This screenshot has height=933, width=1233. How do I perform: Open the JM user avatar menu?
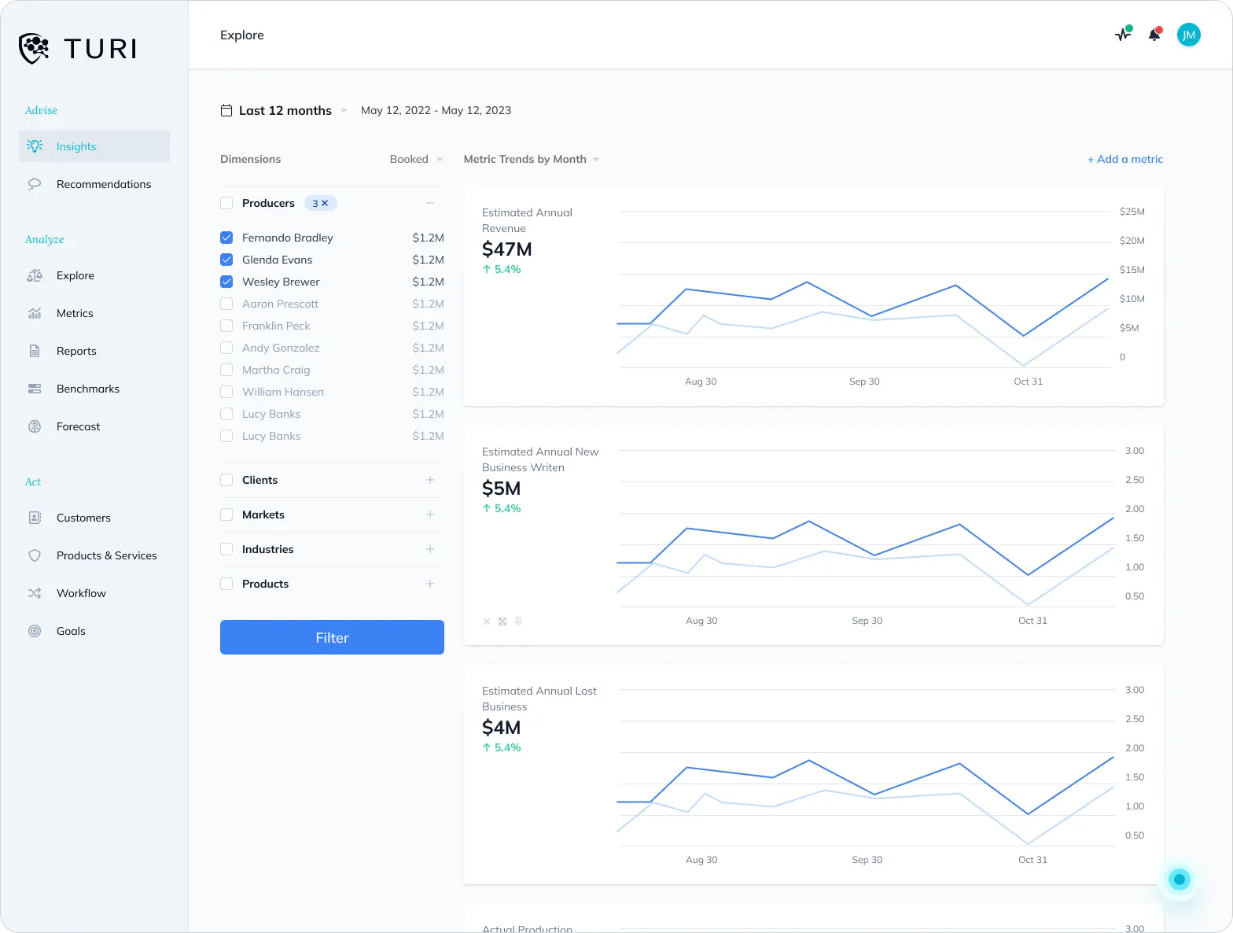click(1188, 35)
